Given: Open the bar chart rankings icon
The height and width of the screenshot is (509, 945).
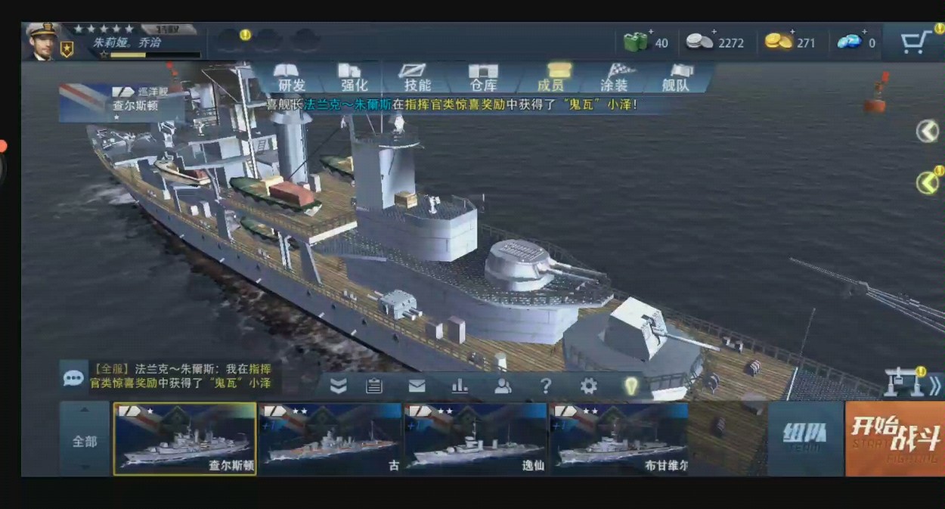Looking at the screenshot, I should [x=460, y=386].
